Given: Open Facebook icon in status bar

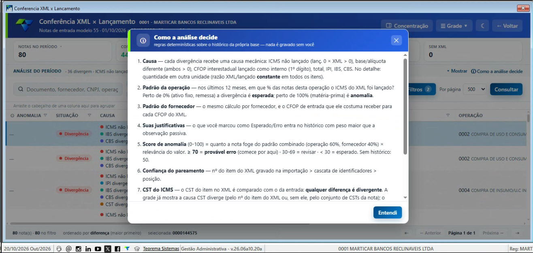Looking at the screenshot, I should [117, 249].
